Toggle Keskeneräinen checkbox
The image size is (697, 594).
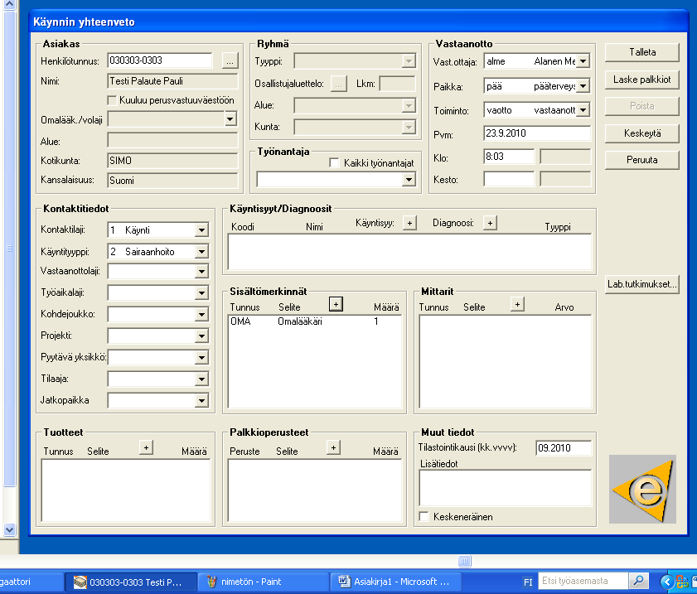pos(424,517)
